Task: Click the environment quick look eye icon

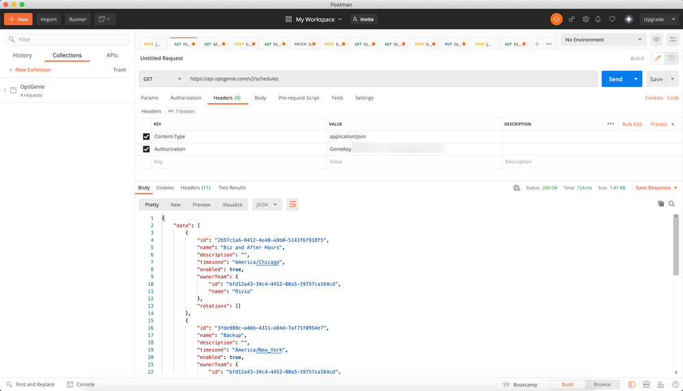Action: coord(656,40)
